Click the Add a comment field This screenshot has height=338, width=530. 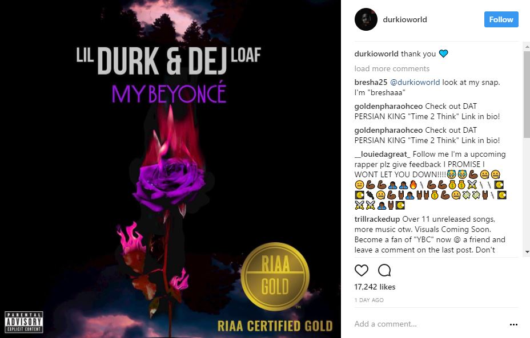point(429,324)
